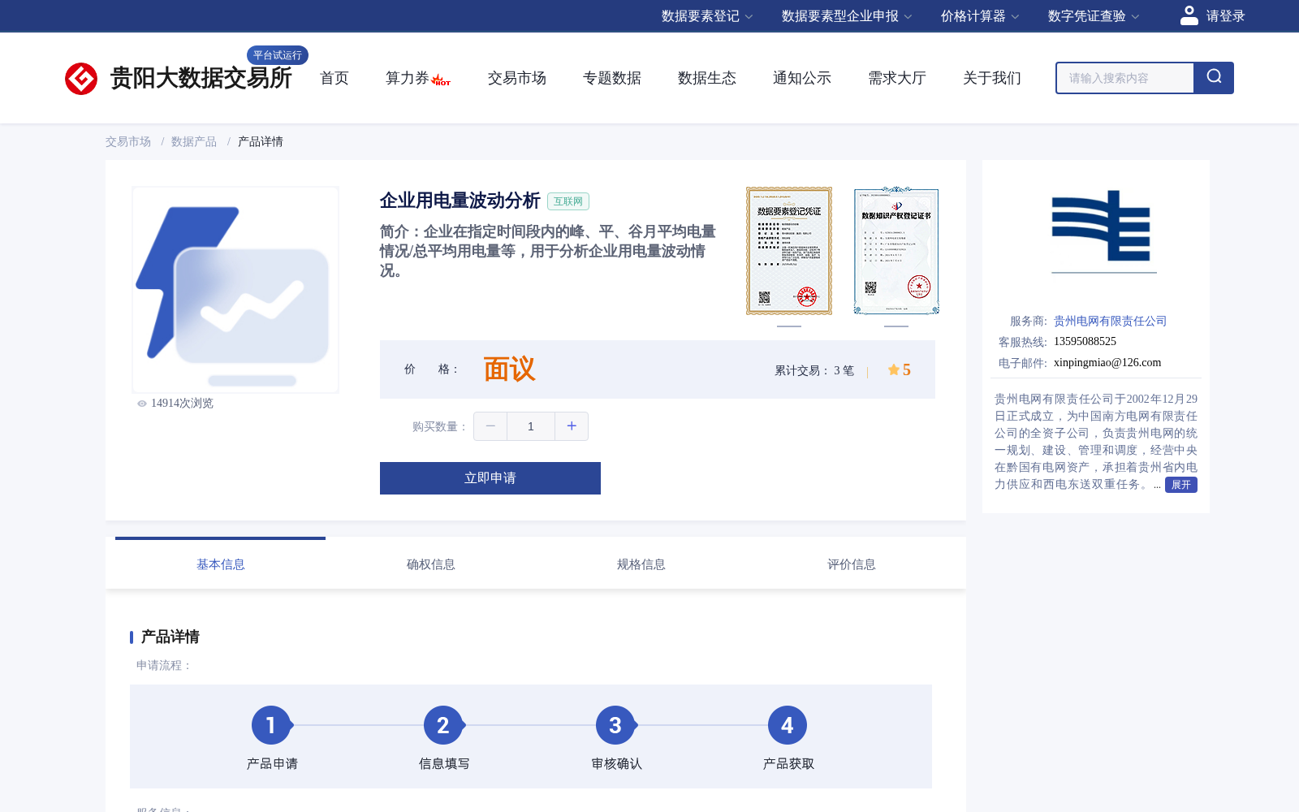Switch to the 确权信息 tab
This screenshot has width=1299, height=812.
point(430,564)
